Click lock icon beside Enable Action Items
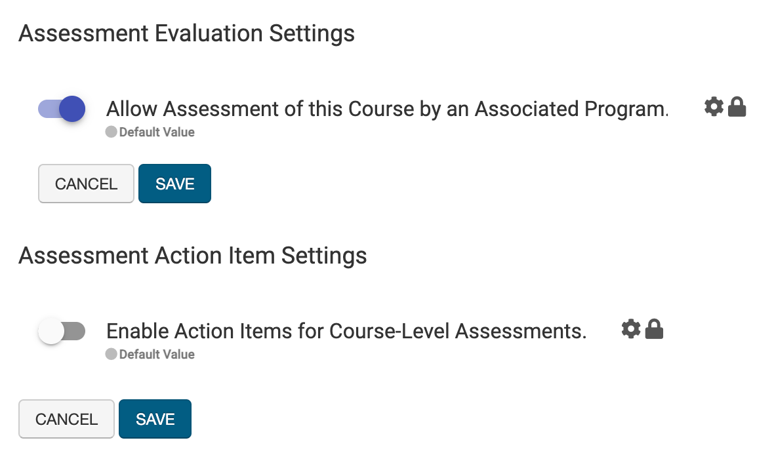774x455 pixels. [x=654, y=329]
